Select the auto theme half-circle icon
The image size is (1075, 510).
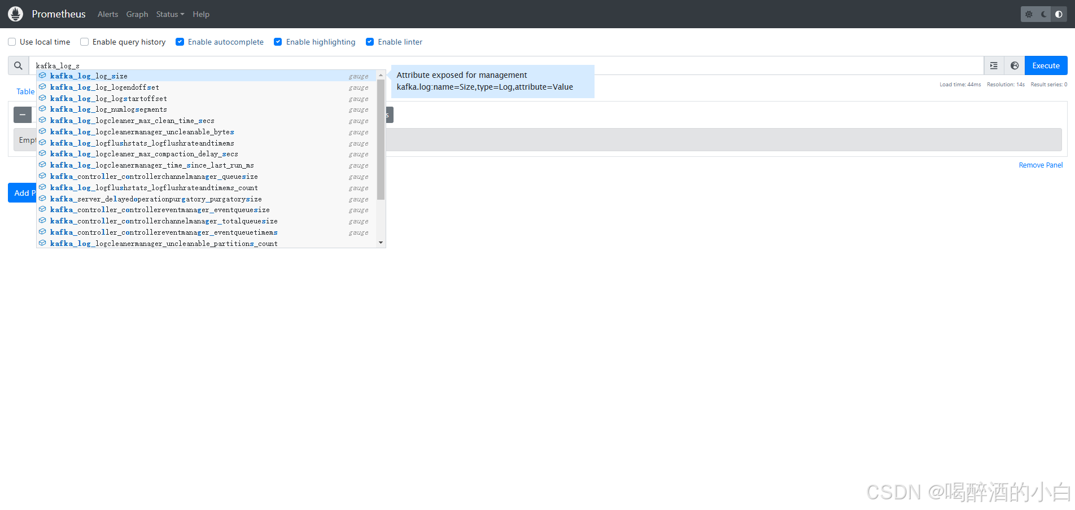tap(1059, 14)
